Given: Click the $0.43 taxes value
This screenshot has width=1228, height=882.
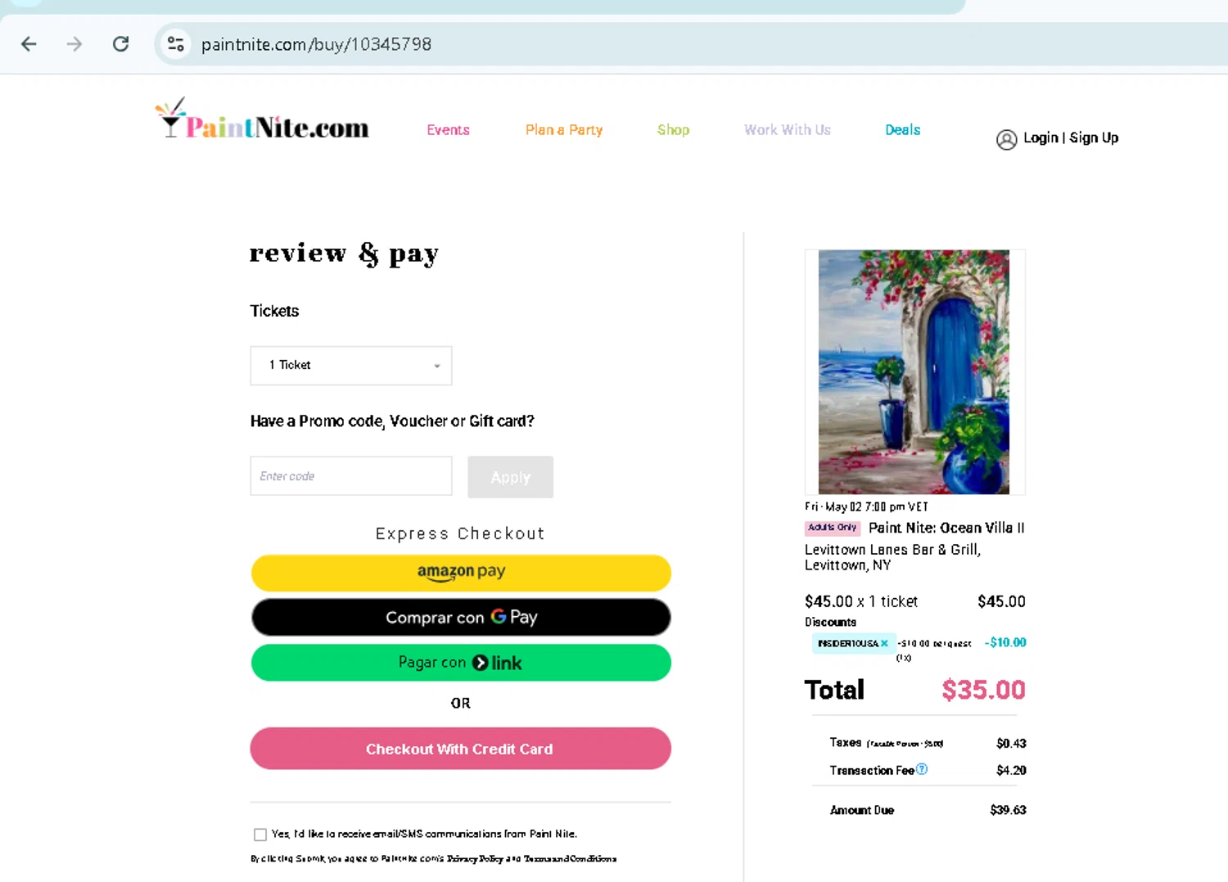Looking at the screenshot, I should (1011, 744).
